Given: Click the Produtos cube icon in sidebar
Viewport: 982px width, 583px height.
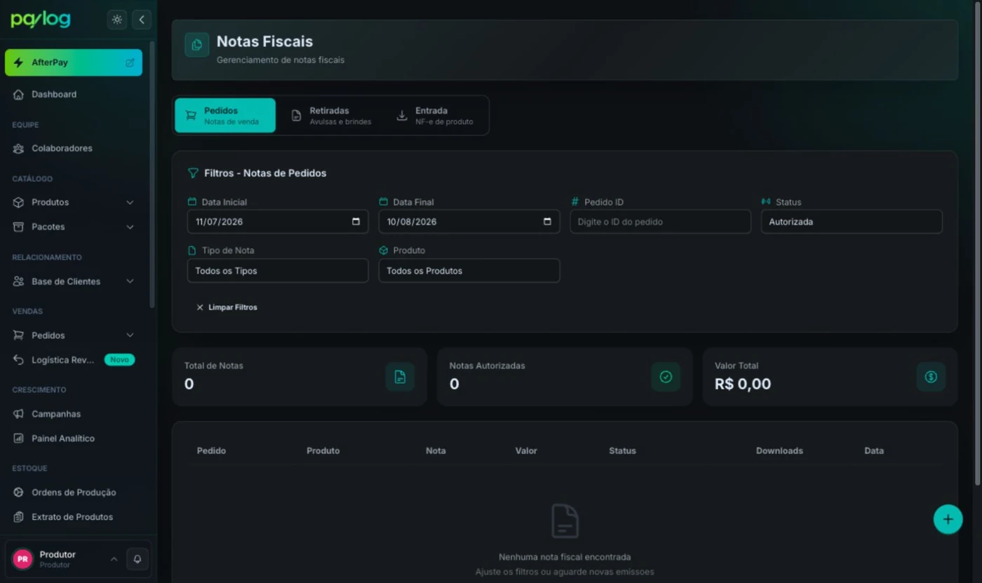Looking at the screenshot, I should click(x=18, y=202).
